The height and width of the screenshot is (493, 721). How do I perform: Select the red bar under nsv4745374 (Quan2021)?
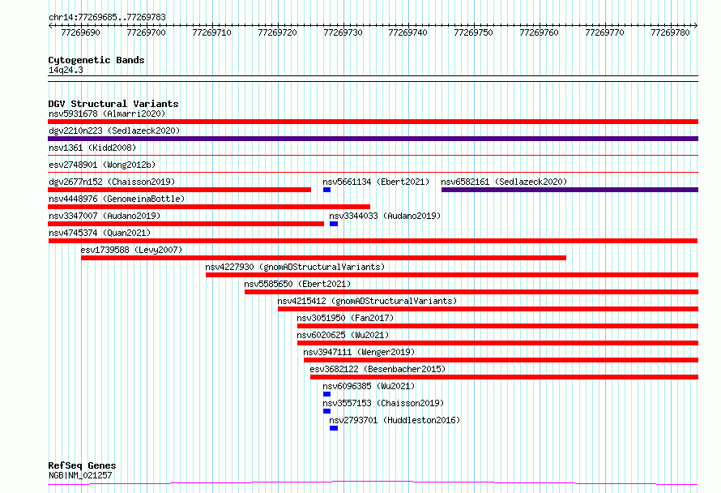click(x=373, y=241)
